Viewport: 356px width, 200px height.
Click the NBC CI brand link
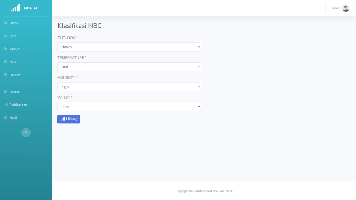click(24, 8)
